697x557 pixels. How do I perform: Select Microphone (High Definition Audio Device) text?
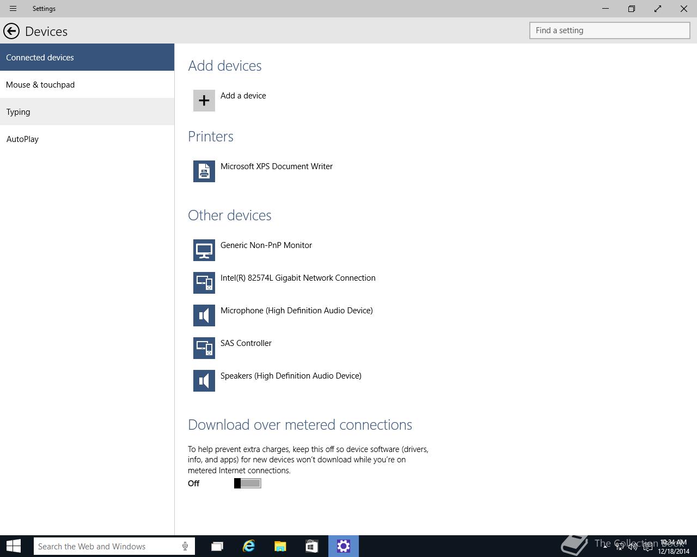(297, 311)
